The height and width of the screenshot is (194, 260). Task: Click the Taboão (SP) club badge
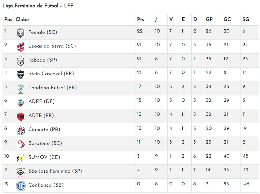click(21, 60)
